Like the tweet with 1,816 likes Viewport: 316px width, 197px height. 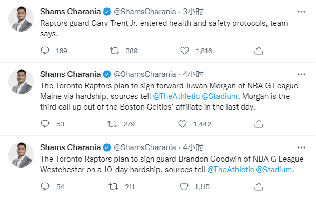[184, 51]
